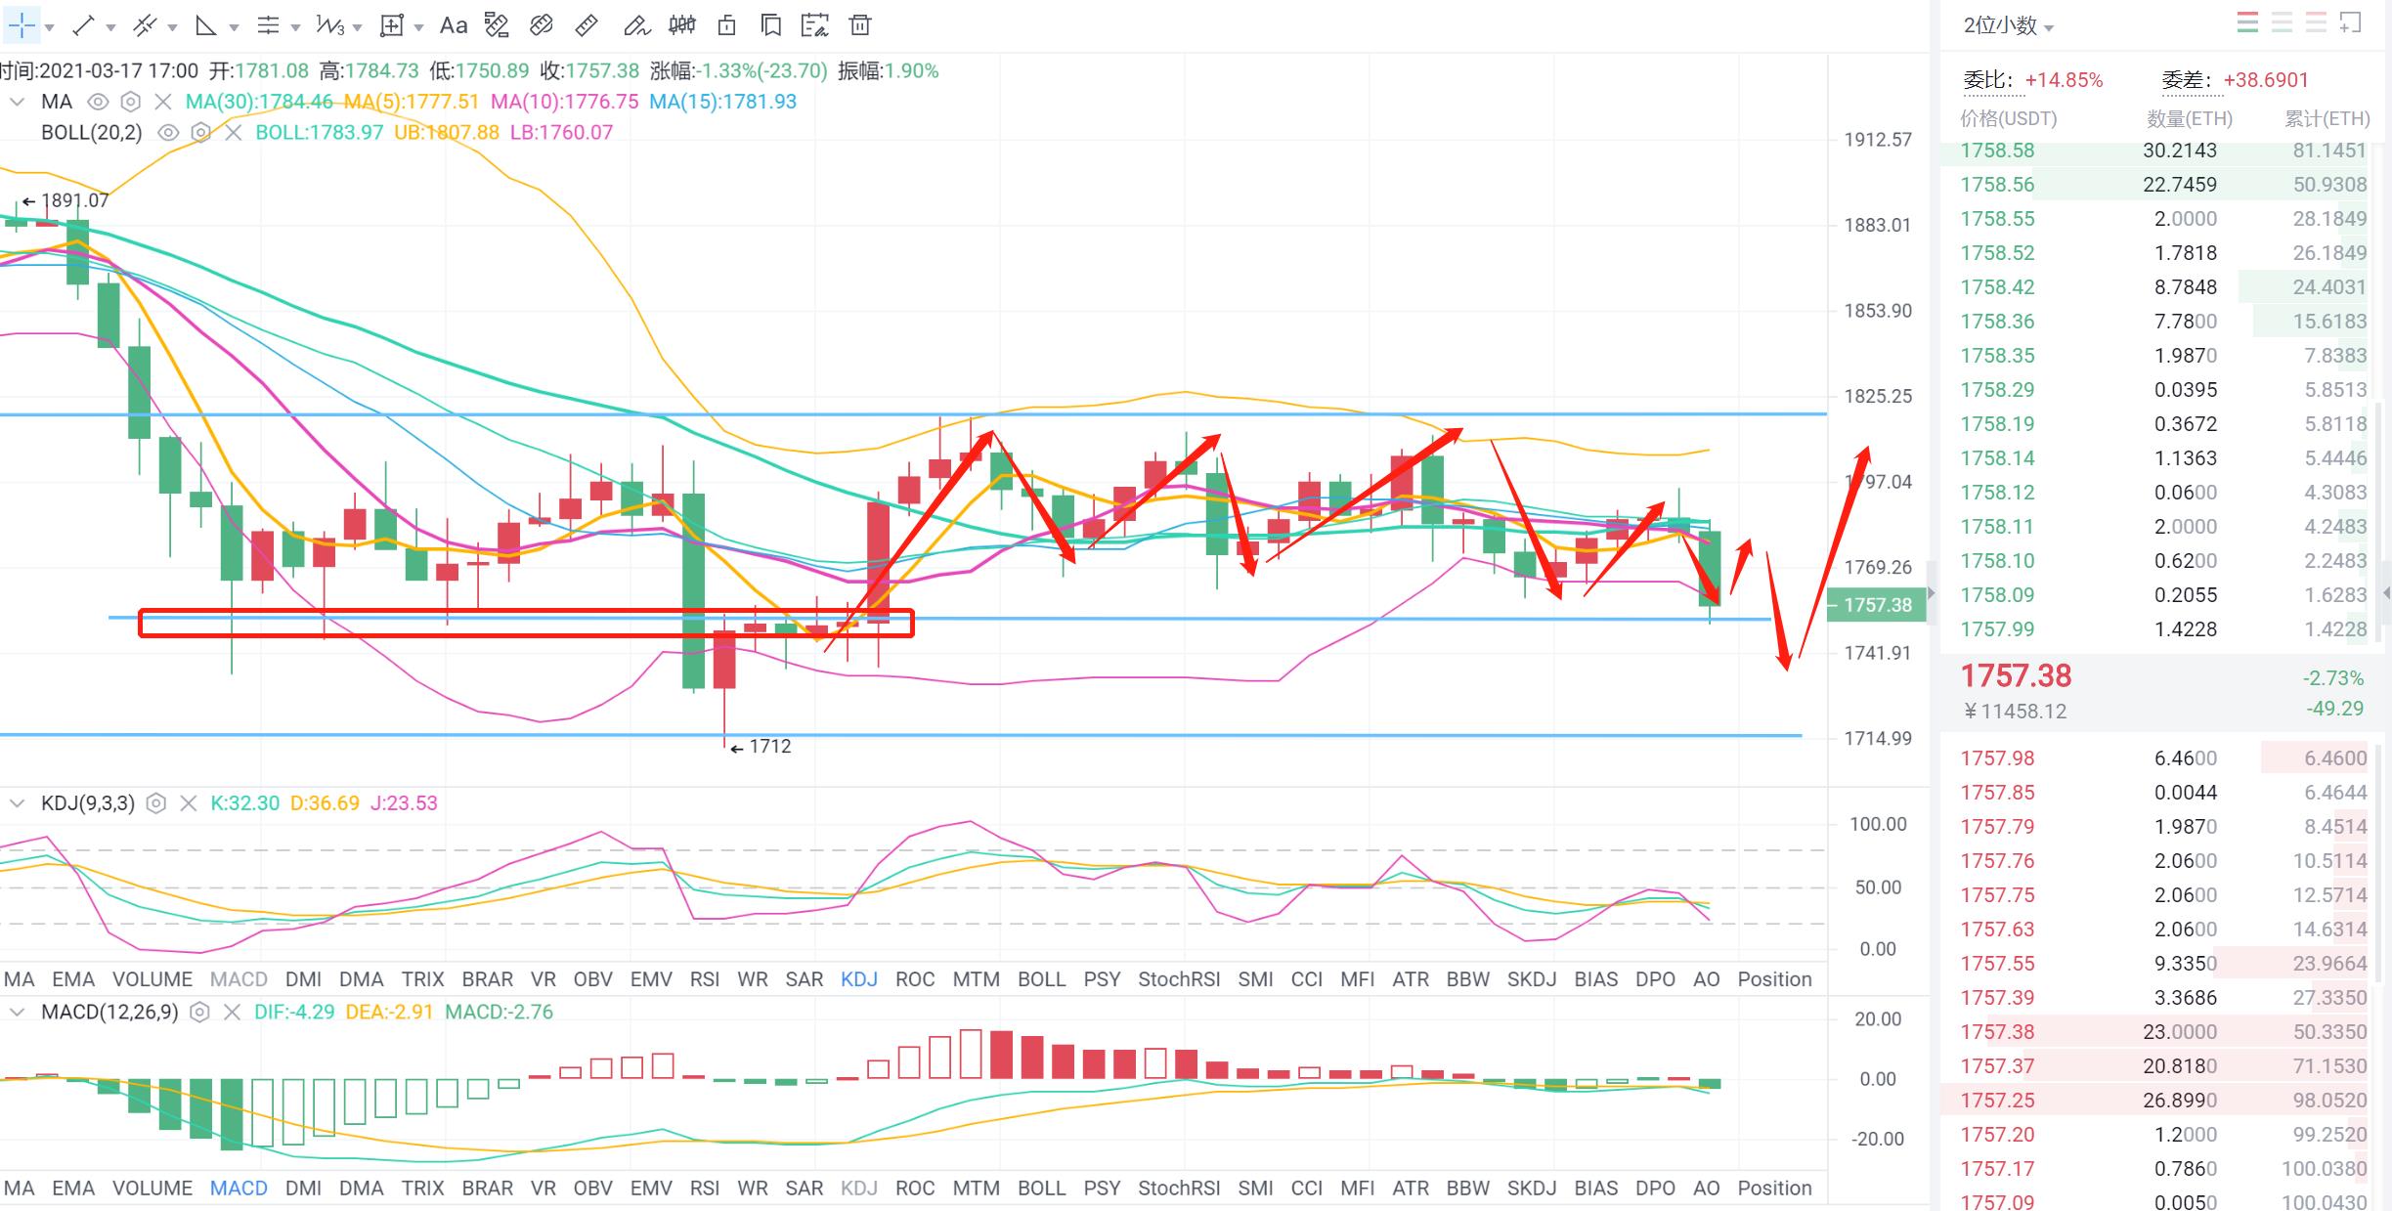The width and height of the screenshot is (2392, 1211).
Task: Switch upper indicator tab to RSI
Action: tap(704, 979)
